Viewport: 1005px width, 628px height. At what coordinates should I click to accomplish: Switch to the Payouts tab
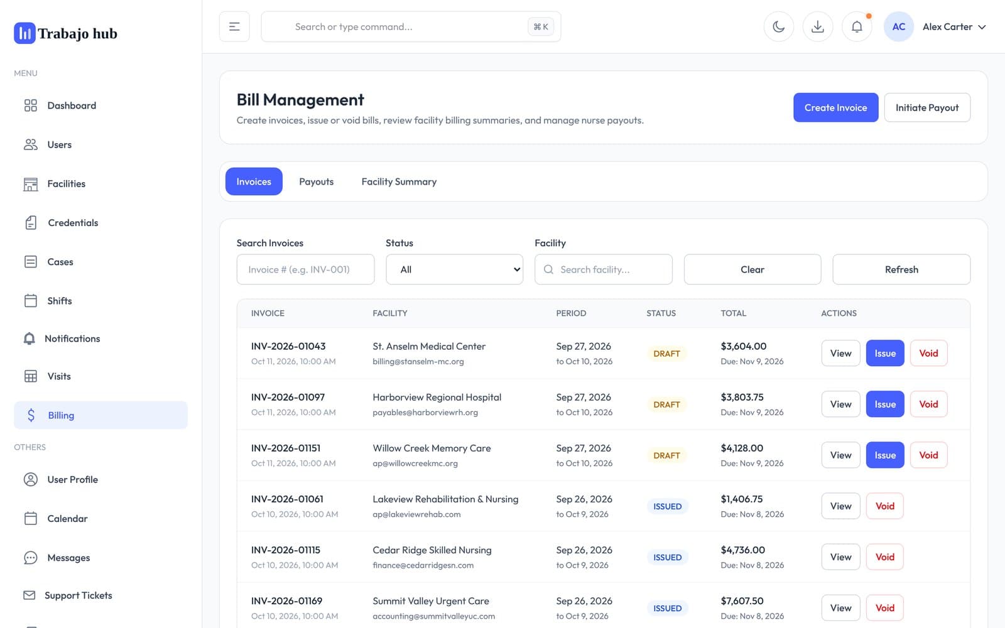pos(316,181)
